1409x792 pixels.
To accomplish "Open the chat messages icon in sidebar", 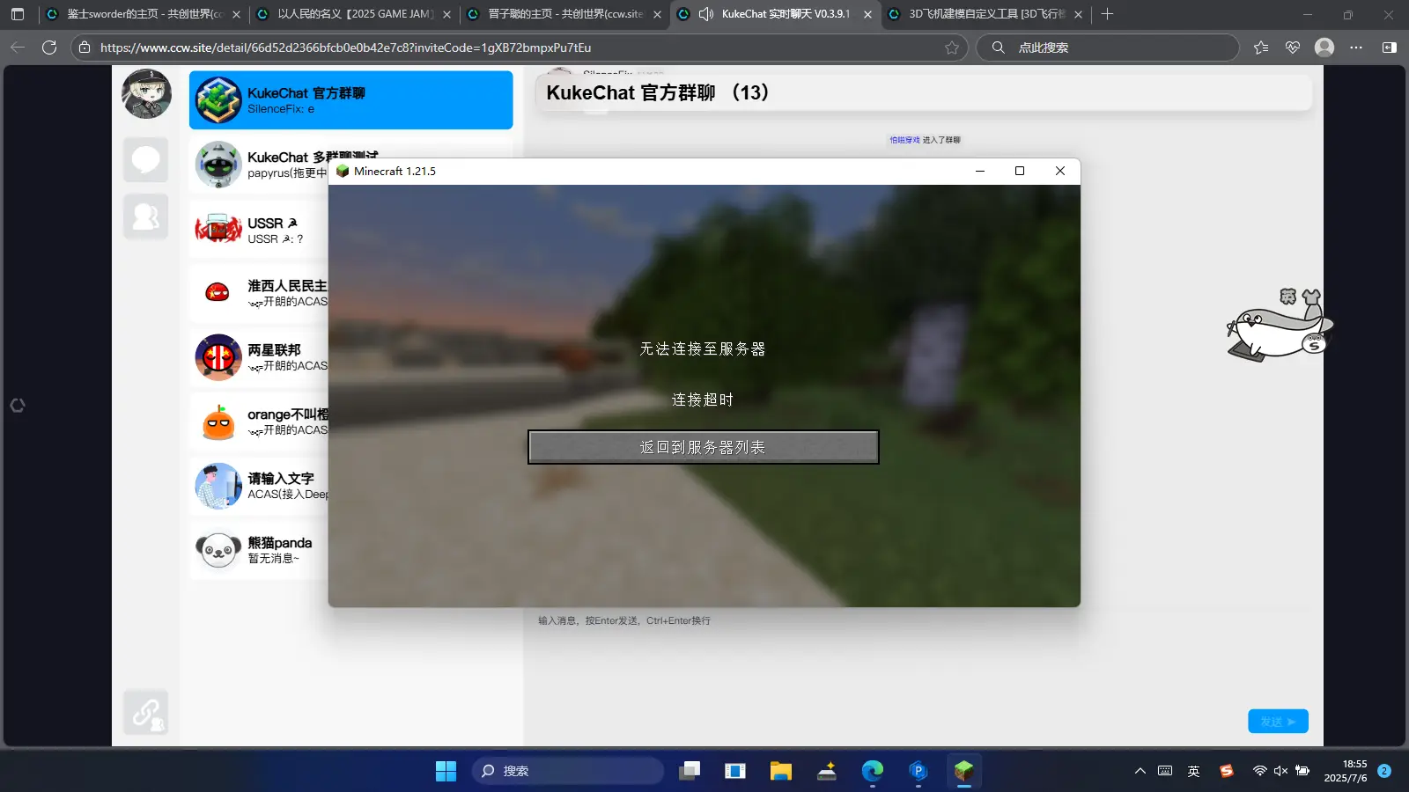I will pos(146,160).
